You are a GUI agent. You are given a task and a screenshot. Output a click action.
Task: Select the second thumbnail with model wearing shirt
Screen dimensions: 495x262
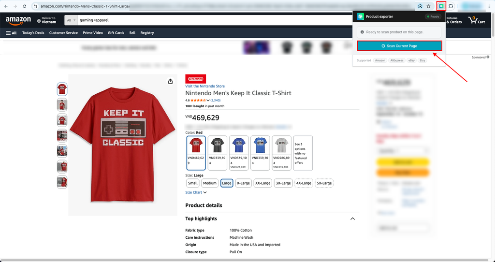tap(62, 105)
